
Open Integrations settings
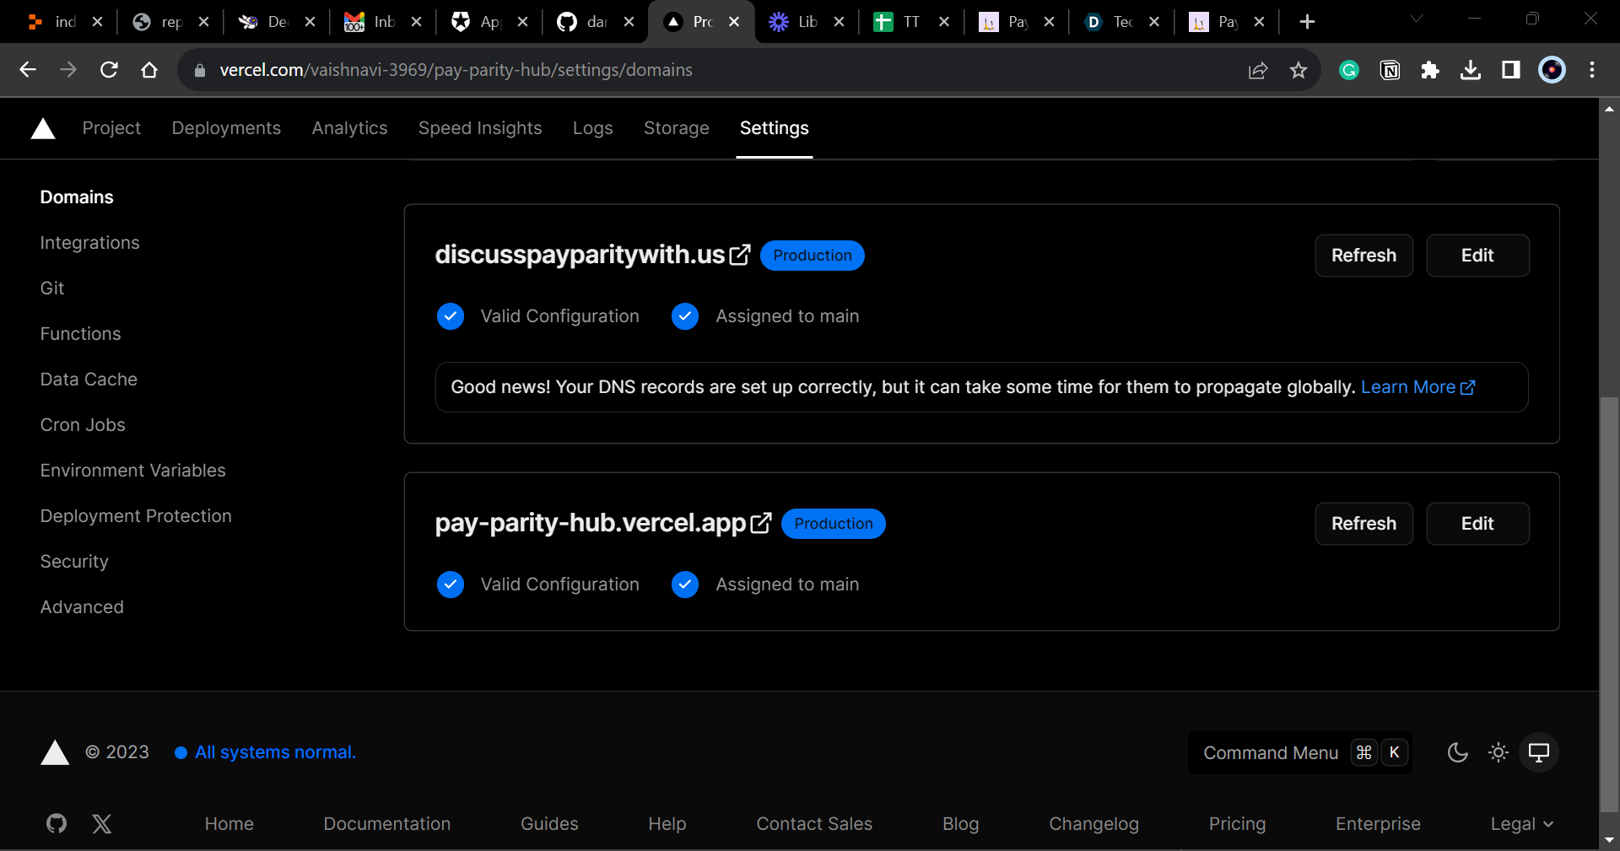90,243
